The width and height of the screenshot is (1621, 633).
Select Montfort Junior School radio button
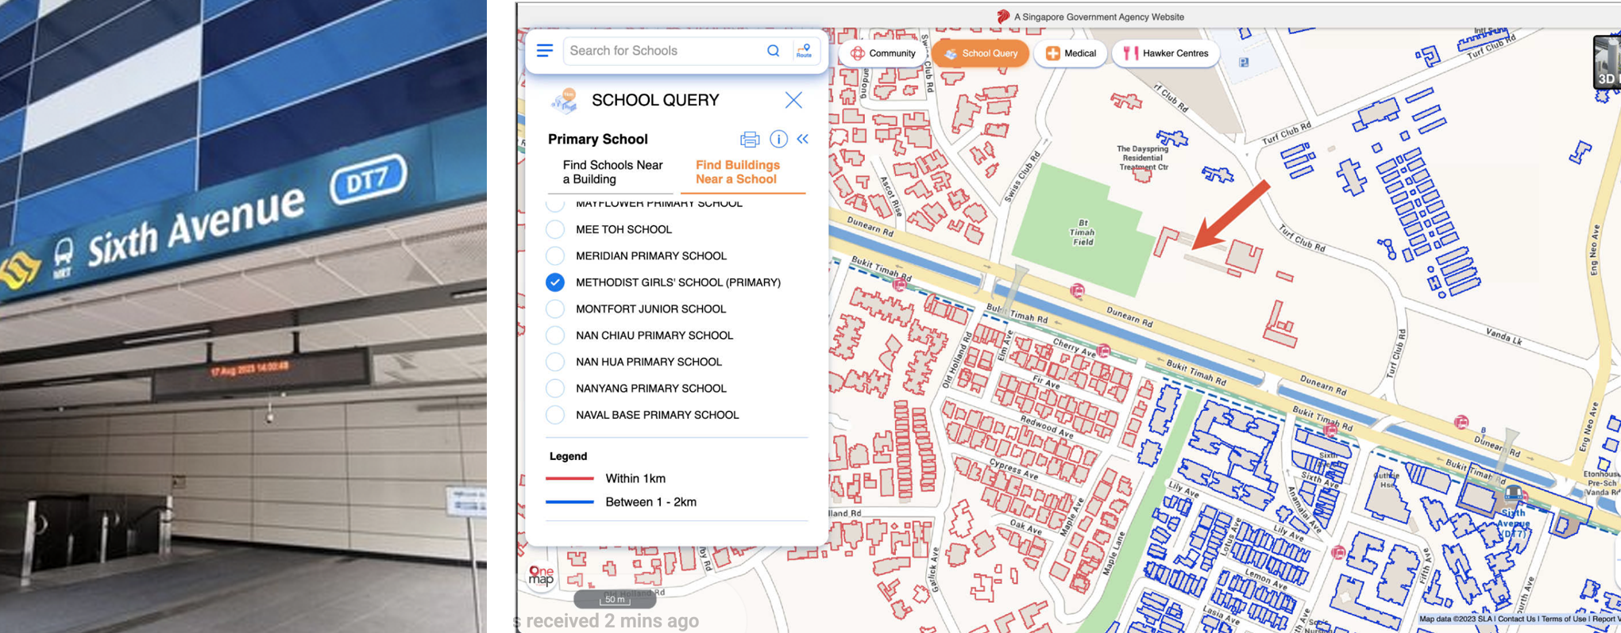(555, 309)
